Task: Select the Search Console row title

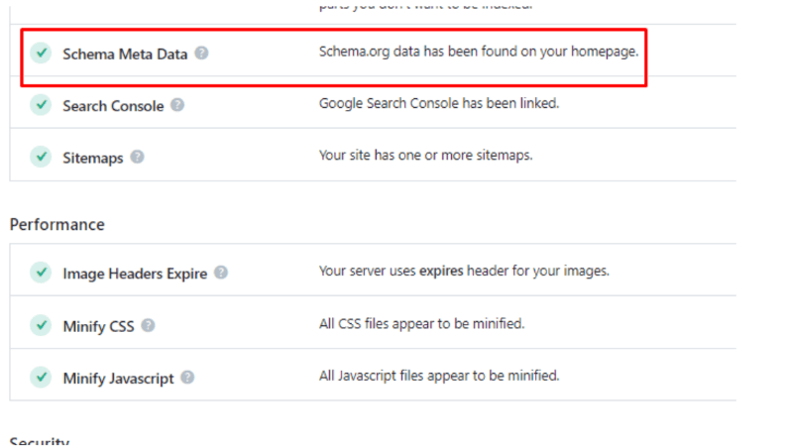Action: (x=113, y=106)
